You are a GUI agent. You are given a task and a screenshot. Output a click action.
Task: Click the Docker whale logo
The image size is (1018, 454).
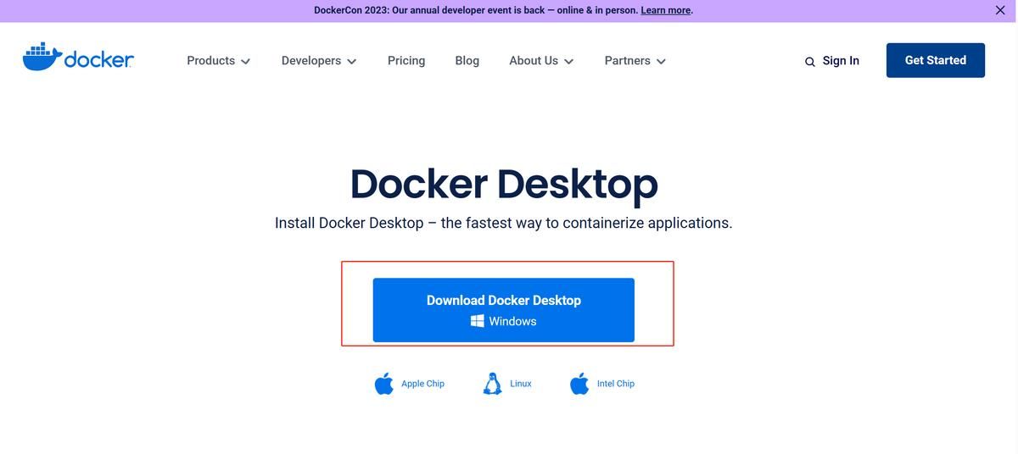[x=78, y=58]
